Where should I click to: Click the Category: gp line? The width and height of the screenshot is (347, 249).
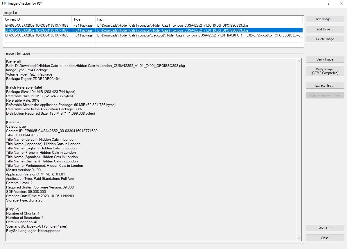16,127
